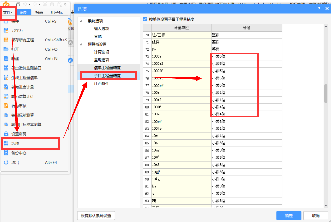The image size is (331, 222).
Task: Click the save disk icon in title toolbar
Action: (x=18, y=4)
